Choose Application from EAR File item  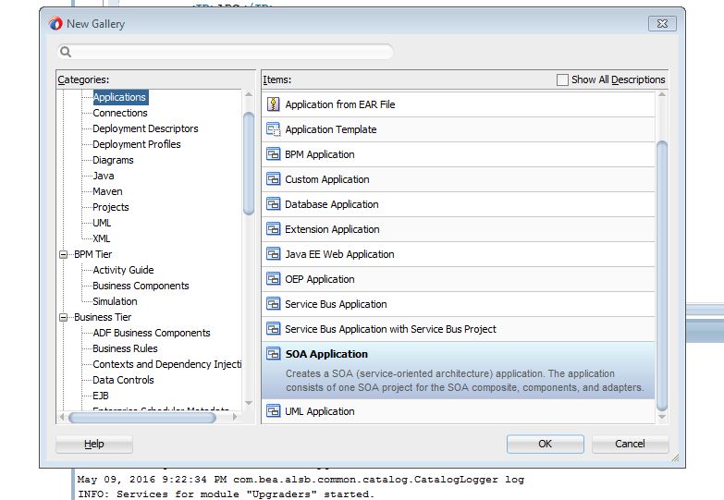pos(458,104)
